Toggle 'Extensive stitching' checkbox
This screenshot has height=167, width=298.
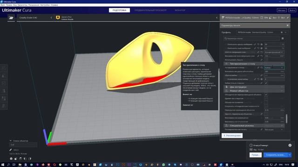point(266,102)
